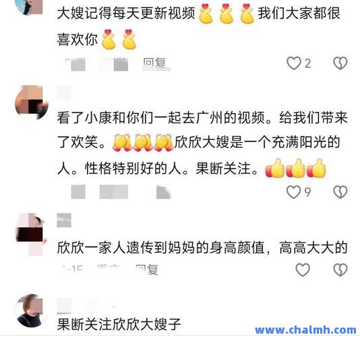Tap the 1-15 timestamp under 欣欣一家人 comment
360x337 pixels.
[x=72, y=269]
